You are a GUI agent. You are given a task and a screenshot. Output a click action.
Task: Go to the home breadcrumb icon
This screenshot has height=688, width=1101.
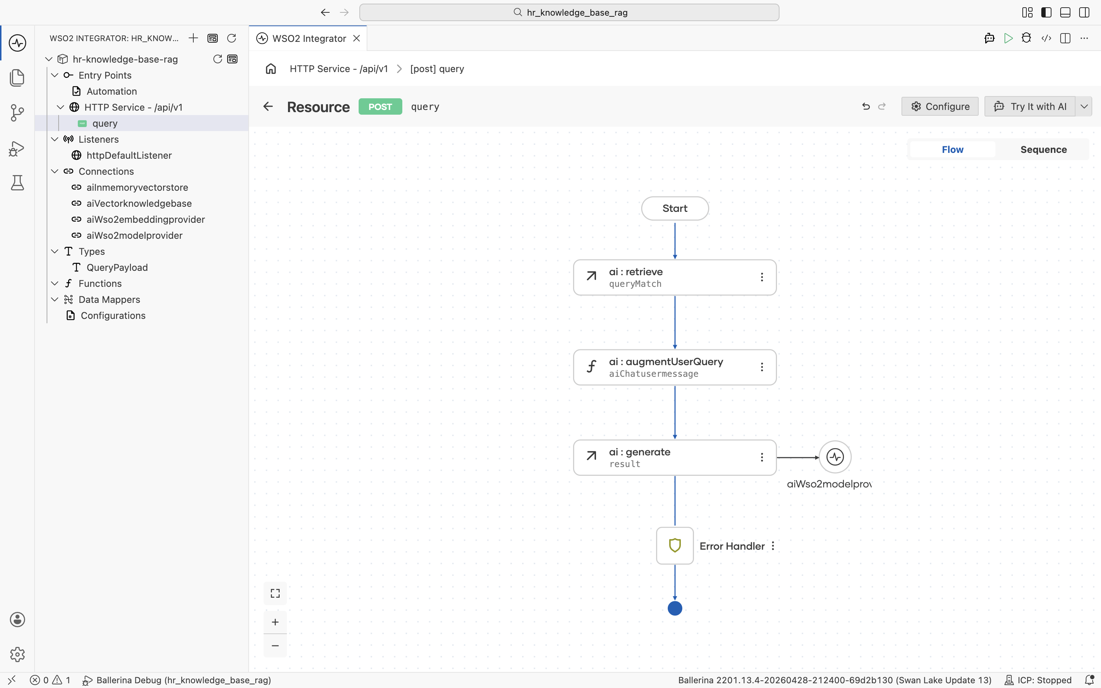271,69
